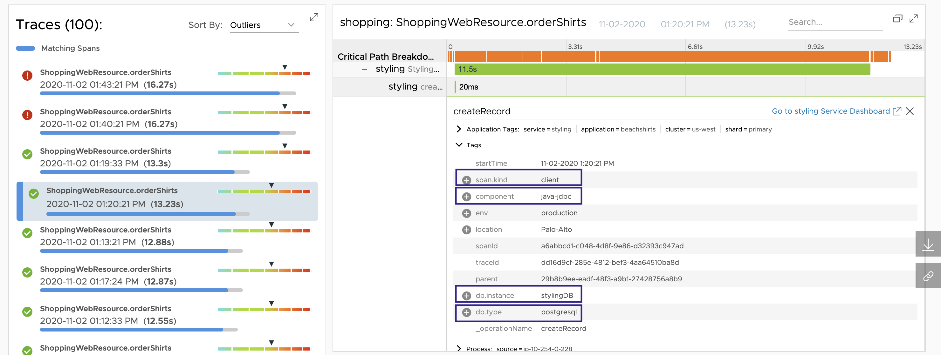Click the java-jdbc component value

[x=556, y=196]
